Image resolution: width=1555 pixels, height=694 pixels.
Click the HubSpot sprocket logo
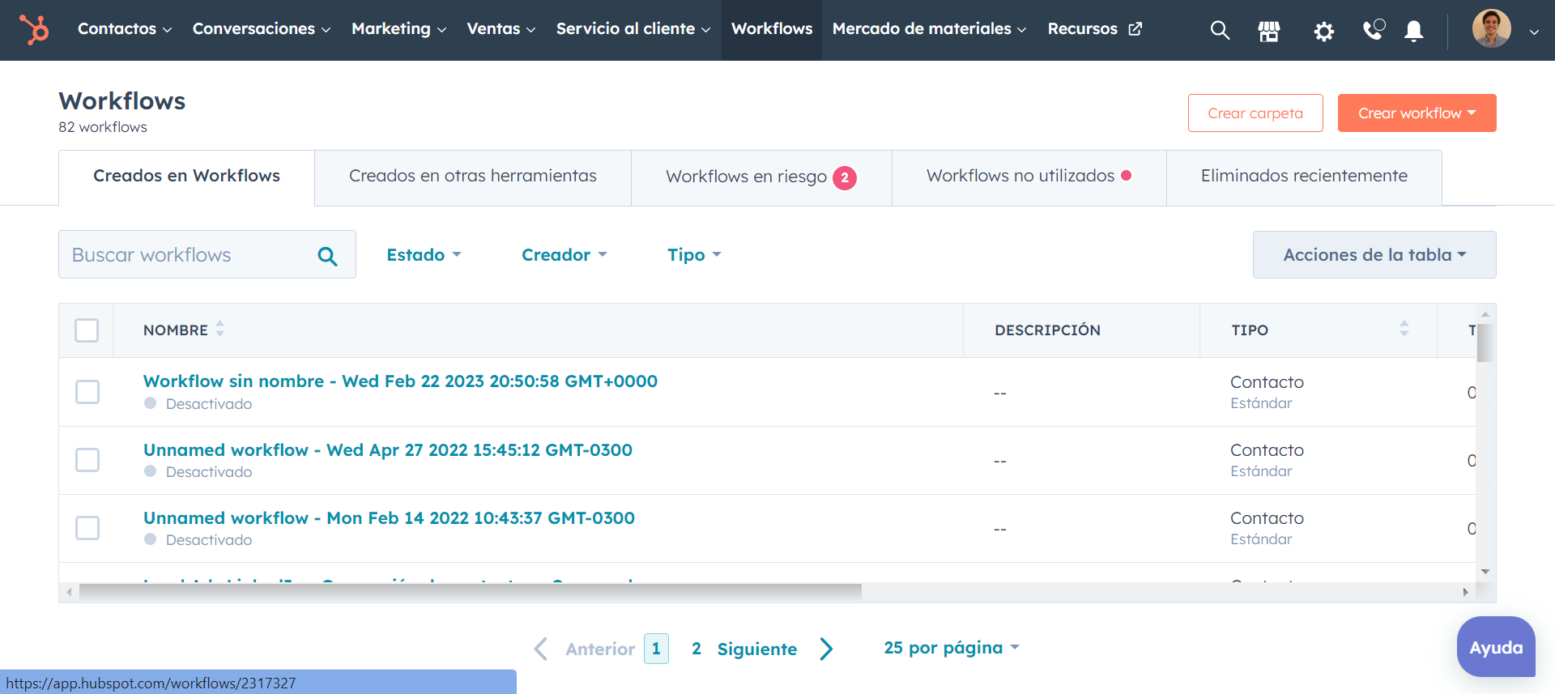[34, 30]
